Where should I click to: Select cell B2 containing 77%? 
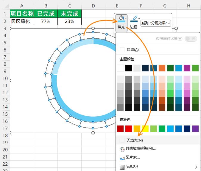point(46,21)
